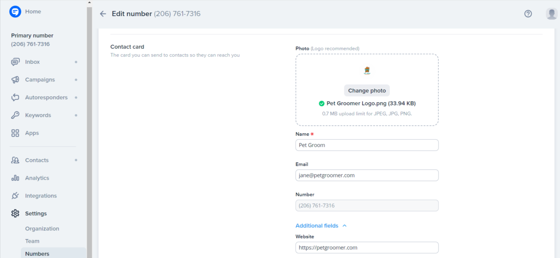Open the help question mark icon
560x258 pixels.
coord(528,14)
